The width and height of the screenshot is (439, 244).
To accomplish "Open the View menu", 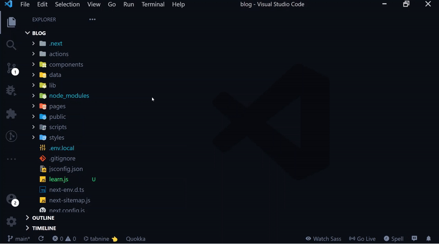I will click(94, 4).
